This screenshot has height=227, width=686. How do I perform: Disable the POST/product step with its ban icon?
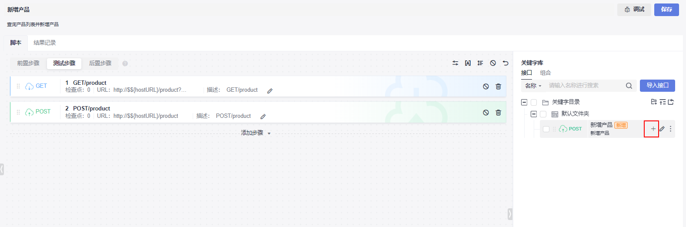point(486,112)
